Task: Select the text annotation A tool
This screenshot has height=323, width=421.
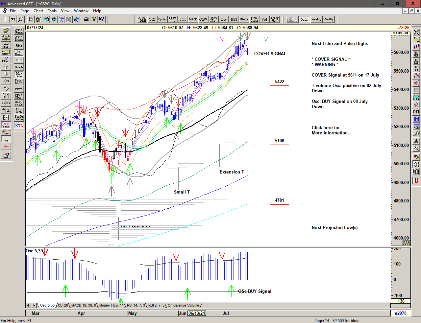Action: pos(416,141)
